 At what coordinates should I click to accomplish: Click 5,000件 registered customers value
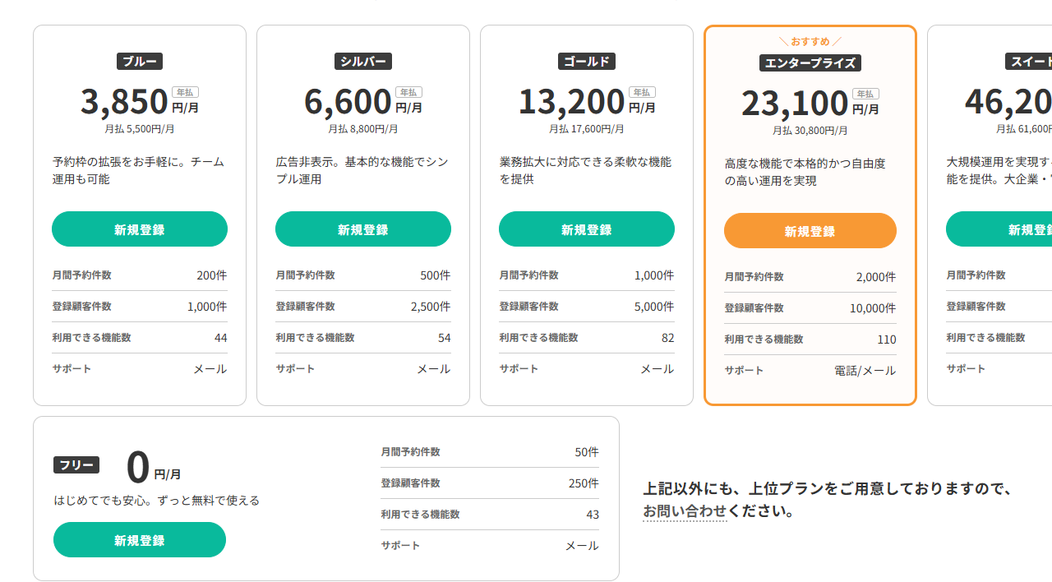click(654, 307)
